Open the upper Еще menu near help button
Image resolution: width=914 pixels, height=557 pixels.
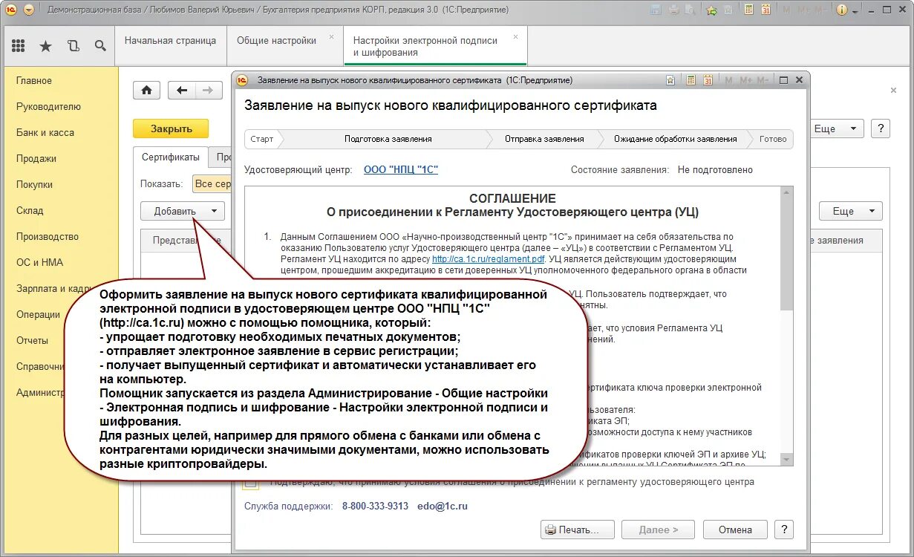[x=836, y=128]
